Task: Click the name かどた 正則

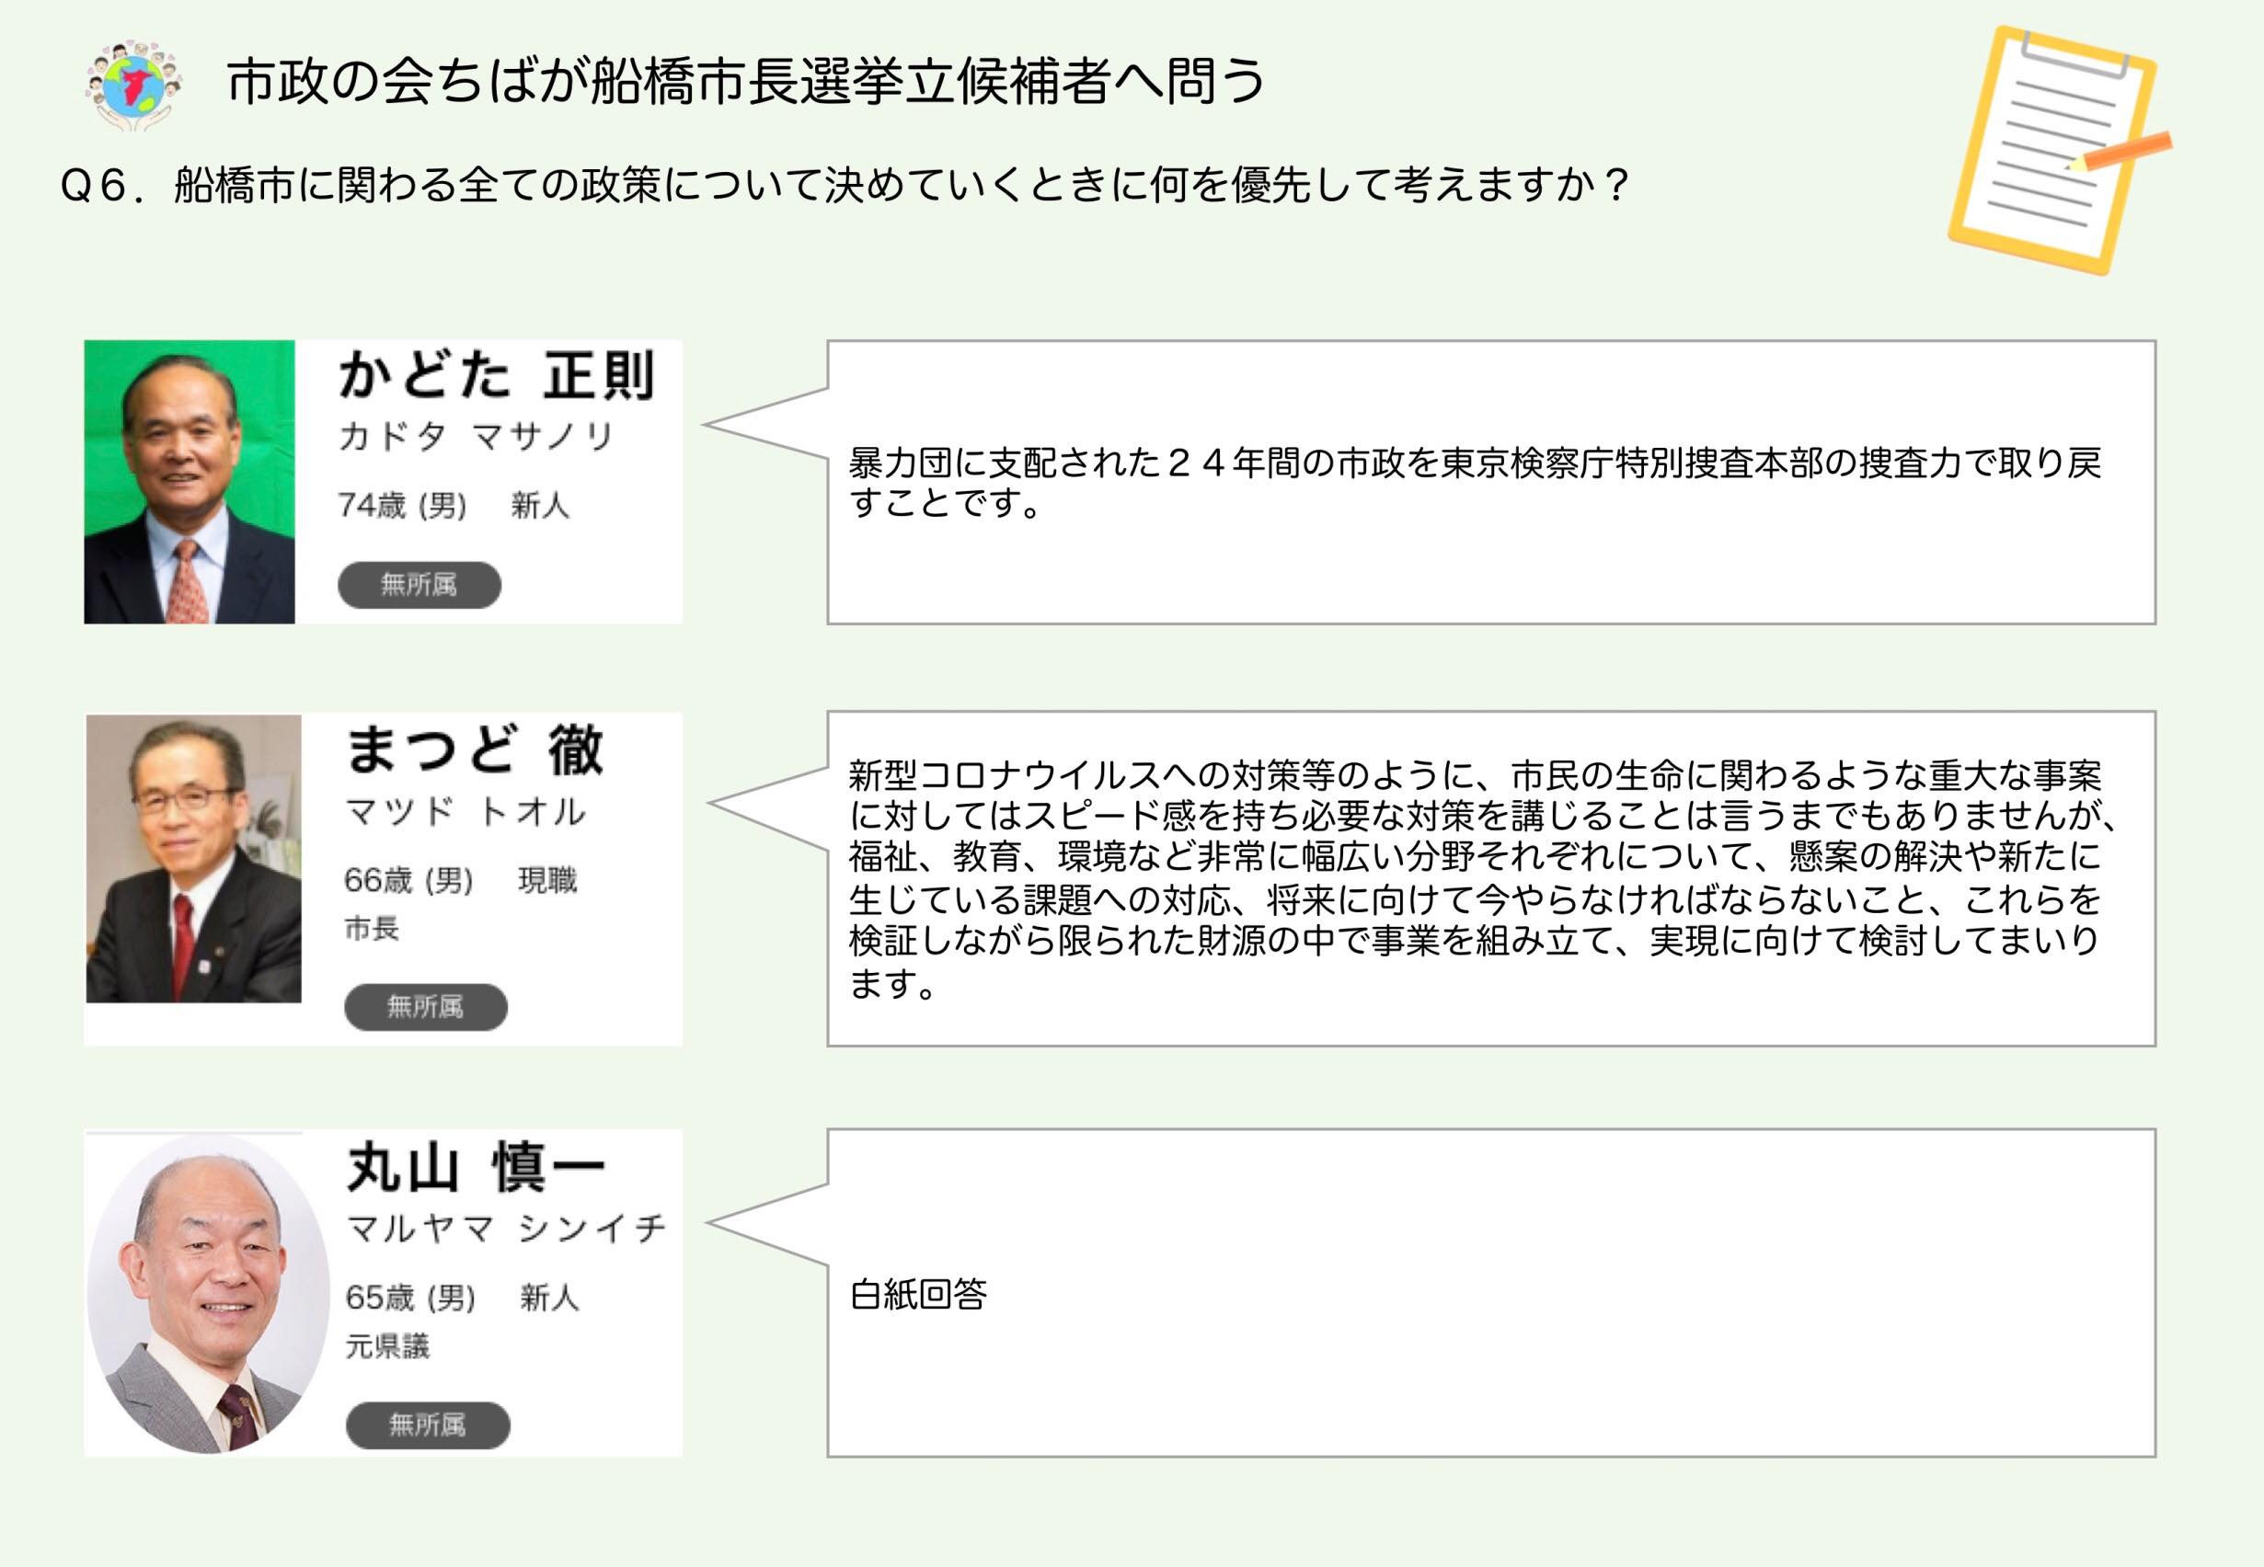Action: point(496,376)
